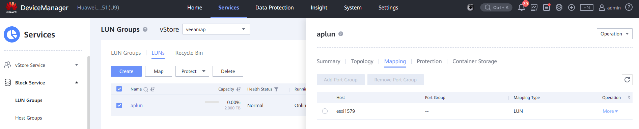Expand the More menu for esxi1579
639x129 pixels.
click(x=610, y=111)
